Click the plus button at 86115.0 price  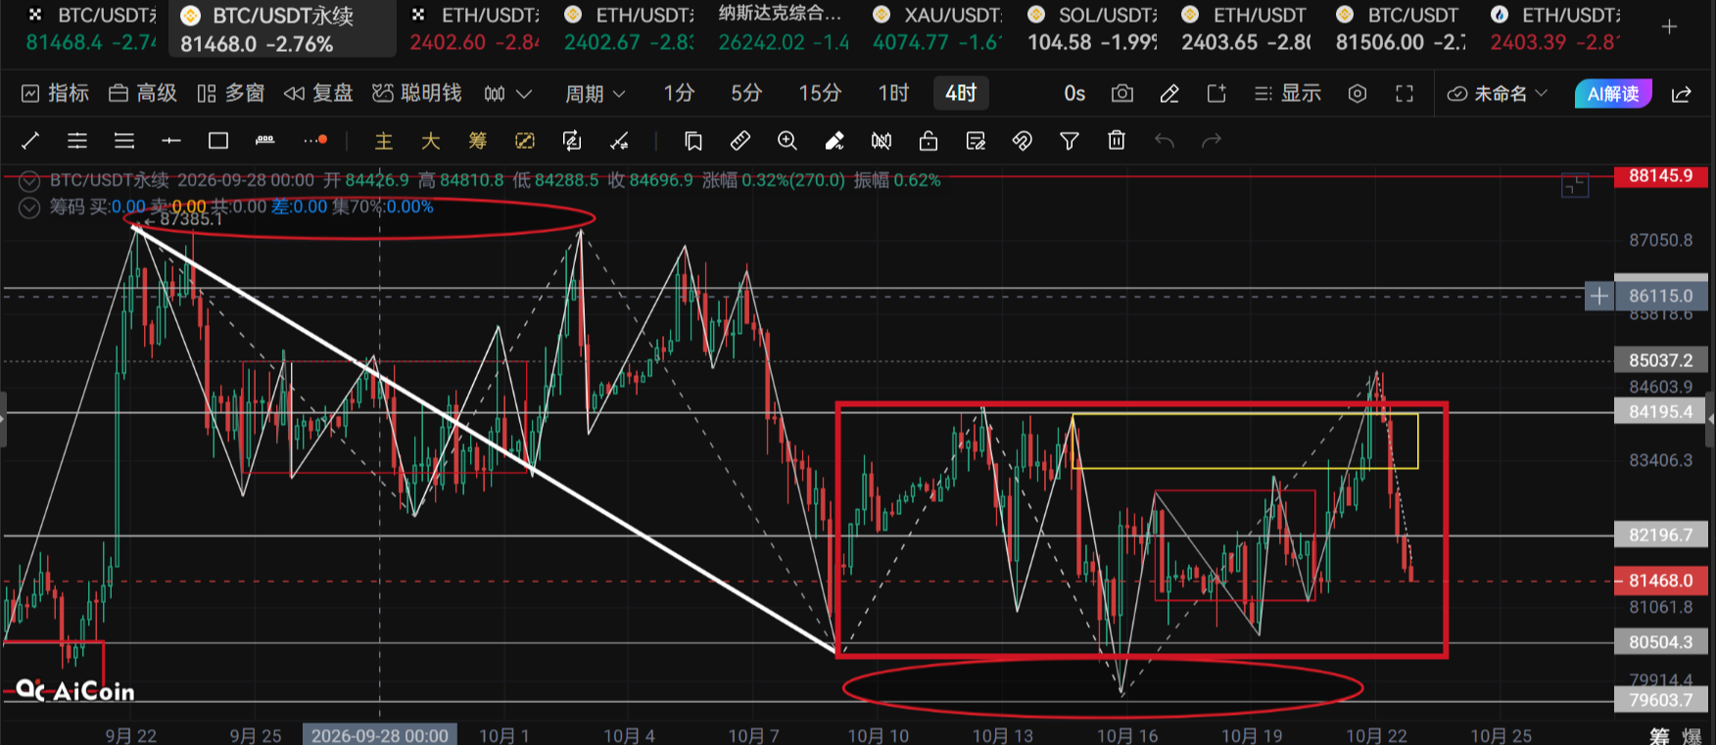click(1598, 296)
